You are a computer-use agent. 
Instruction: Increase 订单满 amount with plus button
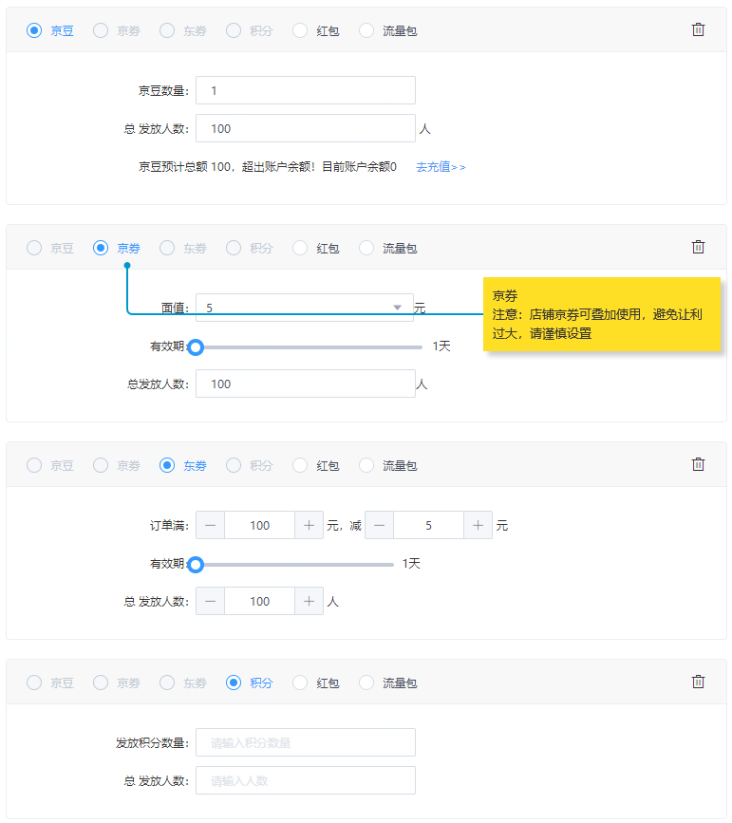[309, 525]
